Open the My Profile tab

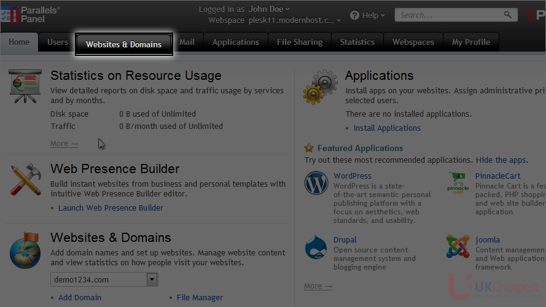[x=471, y=42]
